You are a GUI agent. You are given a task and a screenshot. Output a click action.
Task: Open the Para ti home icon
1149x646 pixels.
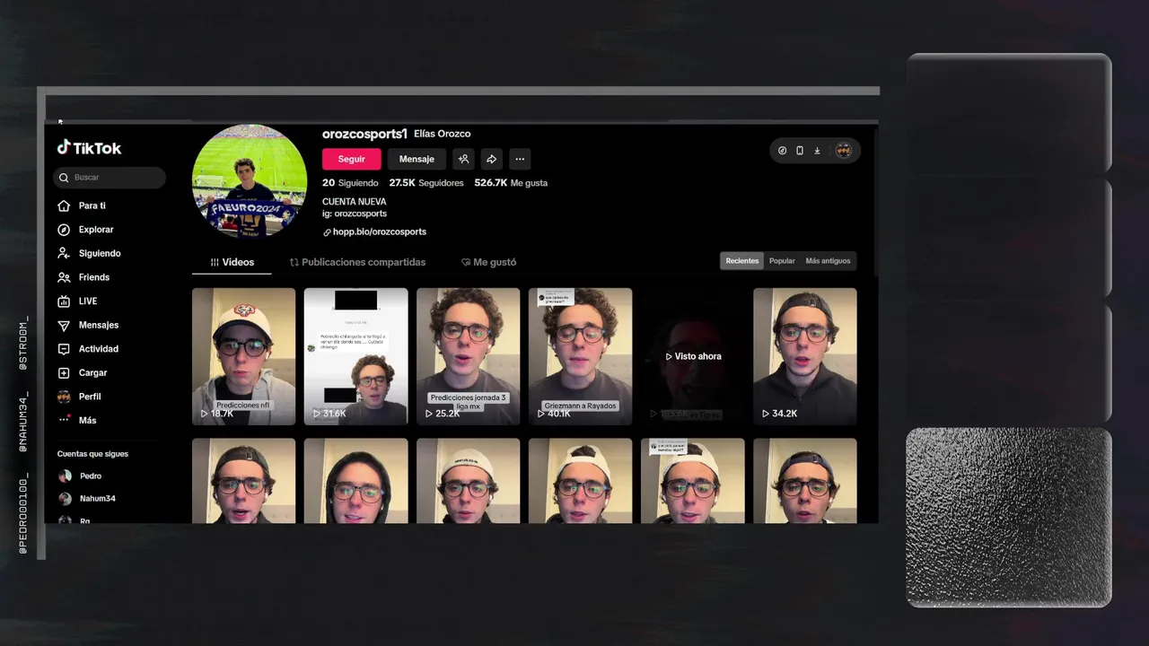click(64, 205)
